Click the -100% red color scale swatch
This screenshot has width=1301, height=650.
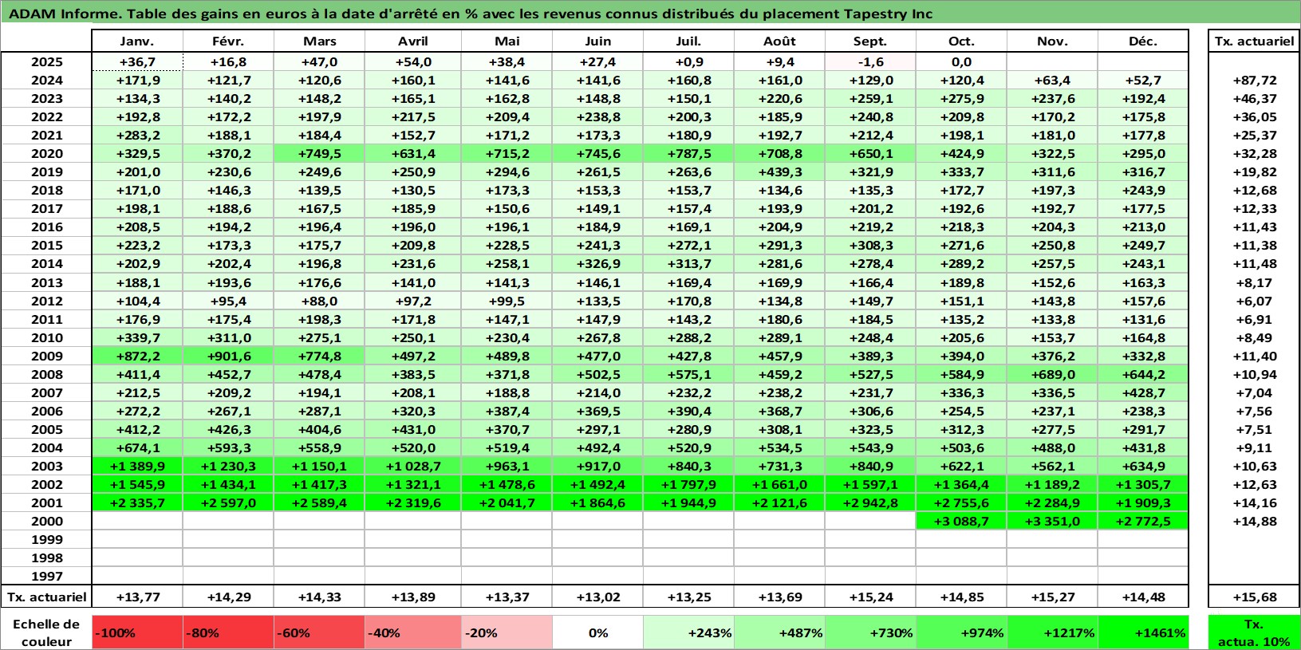[x=137, y=632]
